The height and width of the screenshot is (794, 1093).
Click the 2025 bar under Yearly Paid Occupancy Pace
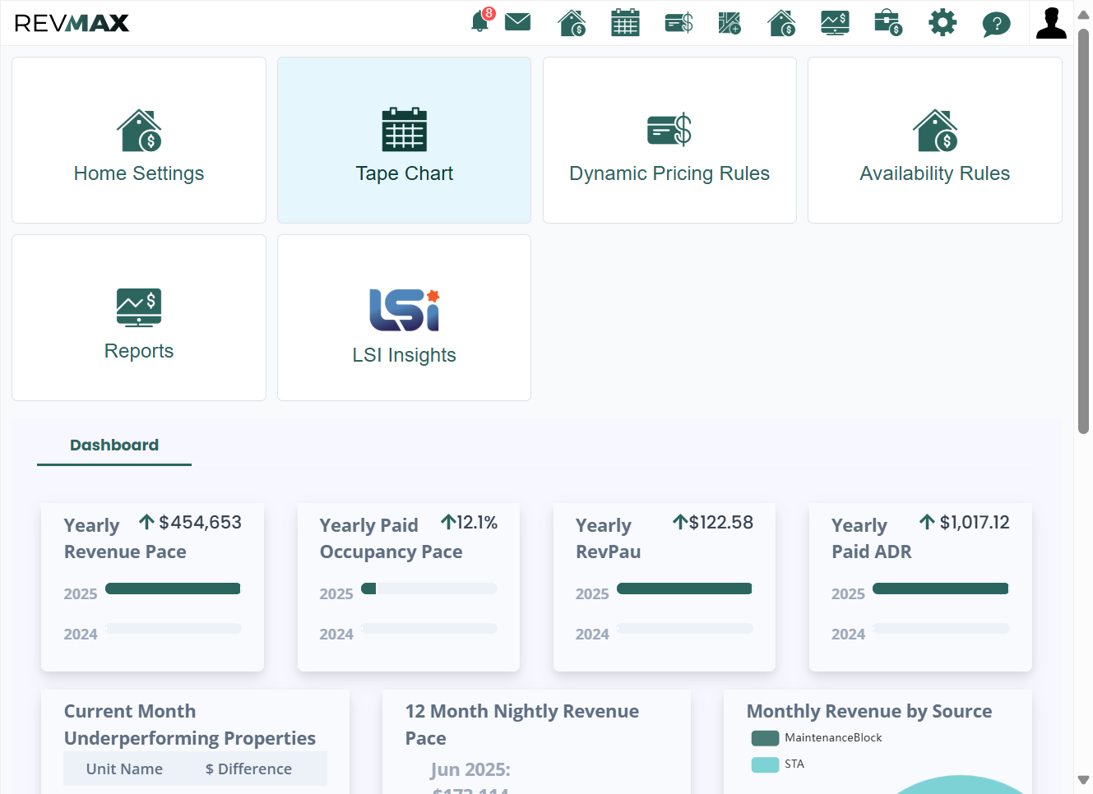(428, 589)
